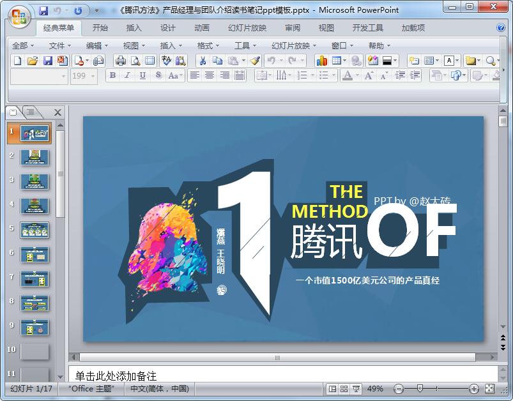
Task: Click the increase font size icon
Action: [369, 76]
